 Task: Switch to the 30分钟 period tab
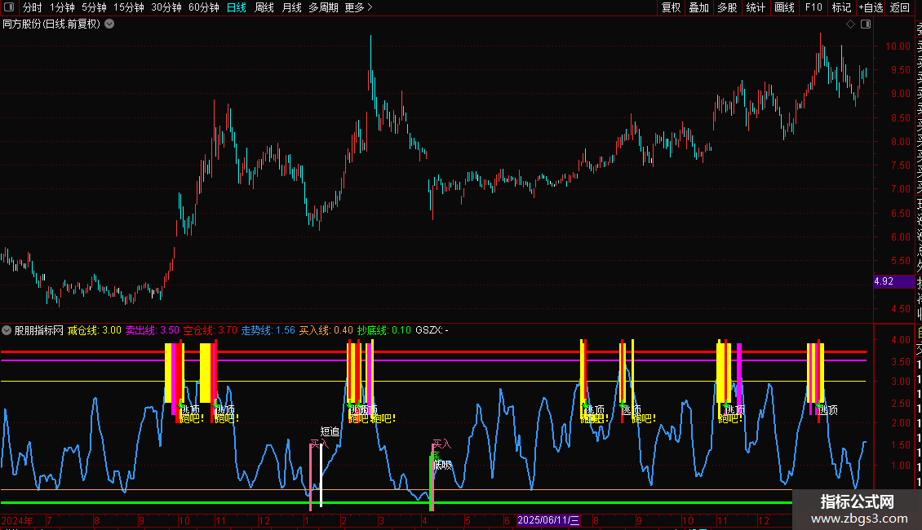[x=166, y=7]
